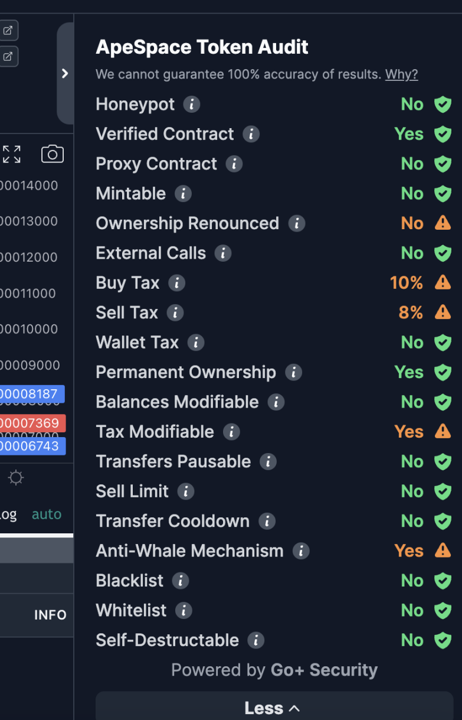The width and height of the screenshot is (462, 720).
Task: Open chart settings gear icon
Action: [x=16, y=478]
